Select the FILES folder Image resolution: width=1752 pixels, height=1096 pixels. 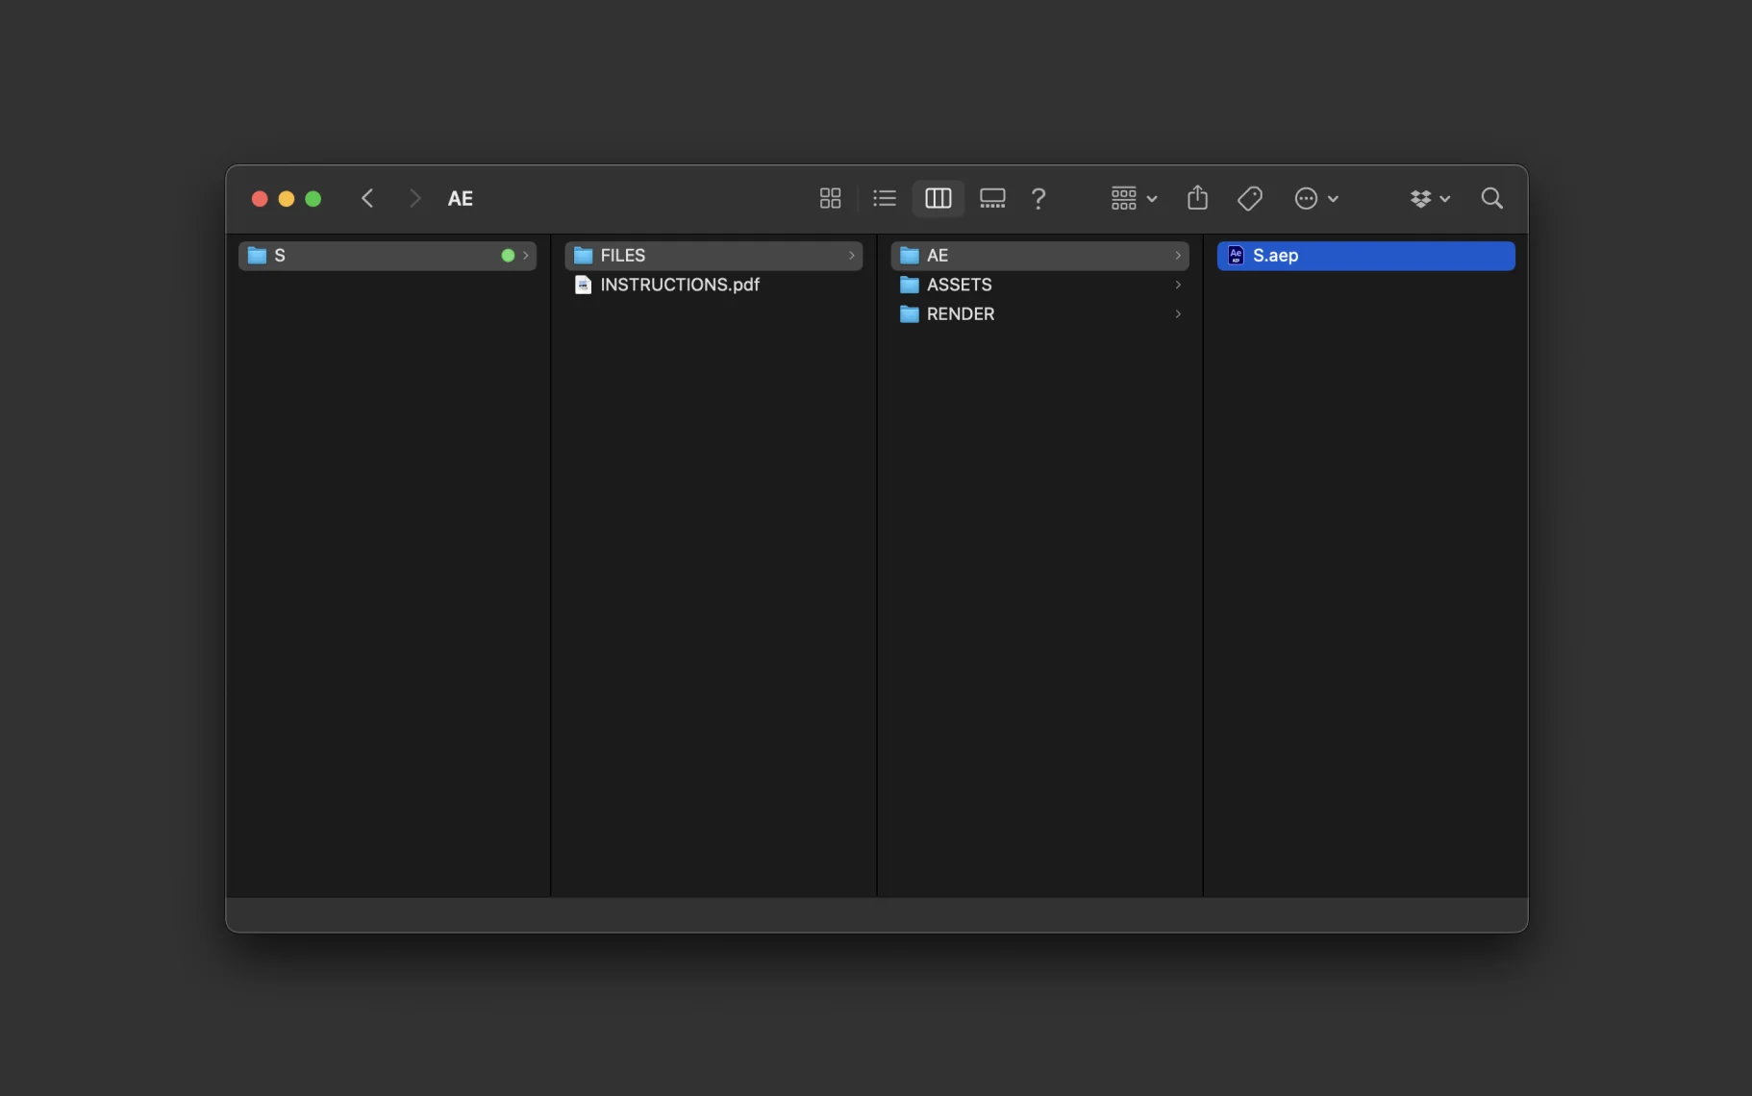tap(622, 256)
